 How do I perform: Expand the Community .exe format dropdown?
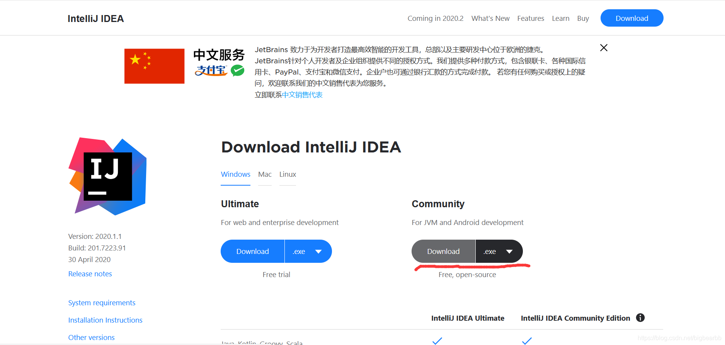pos(499,251)
